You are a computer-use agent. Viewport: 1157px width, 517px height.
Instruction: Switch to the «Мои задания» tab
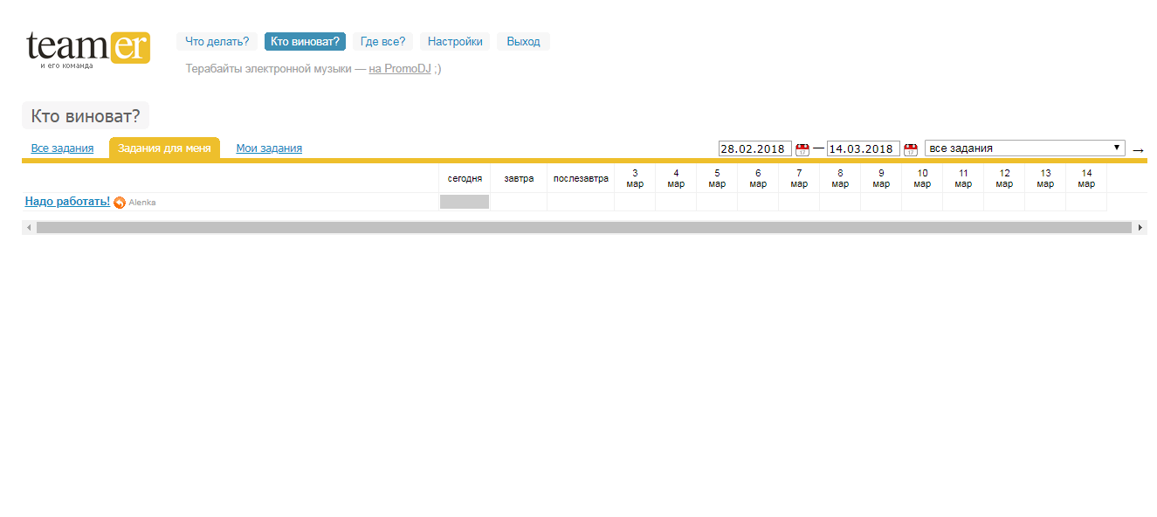tap(269, 148)
